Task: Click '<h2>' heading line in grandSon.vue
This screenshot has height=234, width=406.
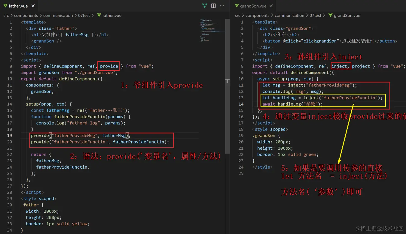Action: [281, 35]
